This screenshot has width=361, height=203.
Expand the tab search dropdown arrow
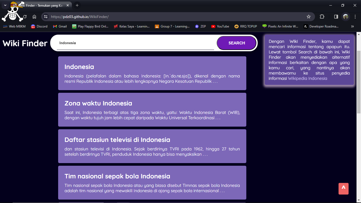[x=5, y=5]
